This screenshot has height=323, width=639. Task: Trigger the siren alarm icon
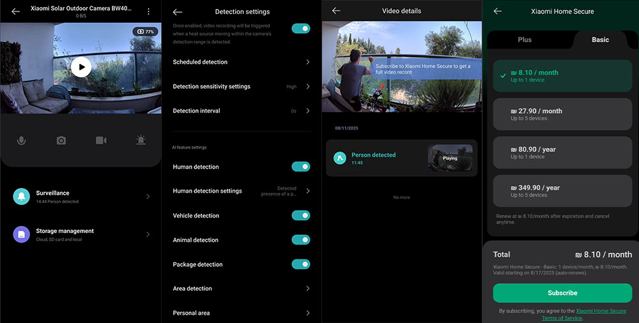(x=141, y=140)
